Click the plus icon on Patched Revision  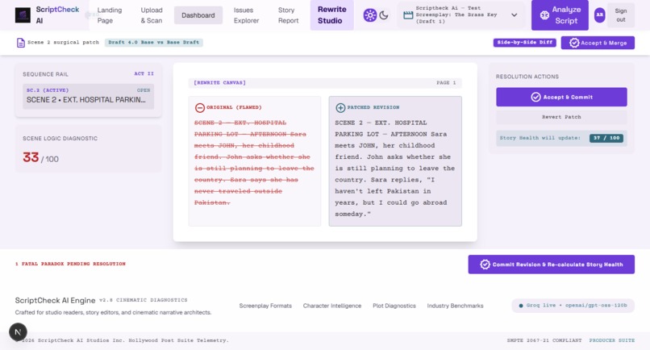tap(340, 108)
